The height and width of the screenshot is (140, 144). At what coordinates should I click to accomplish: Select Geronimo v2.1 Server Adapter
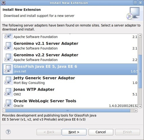(70, 46)
